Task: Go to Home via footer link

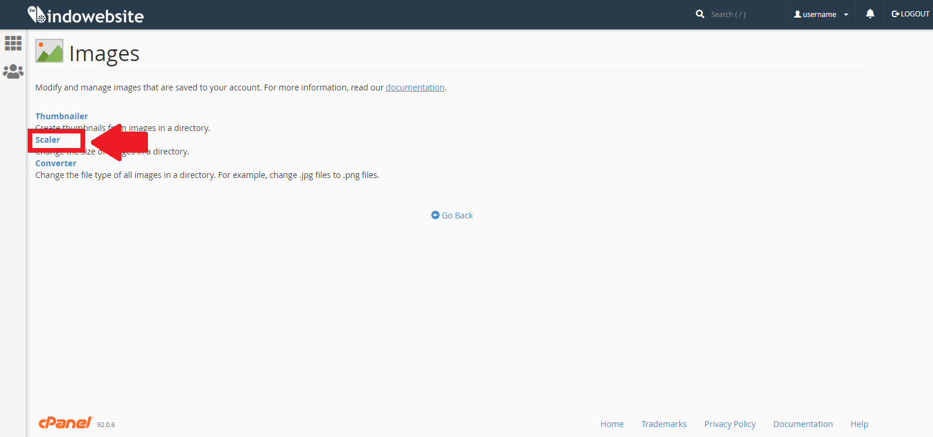Action: tap(611, 424)
